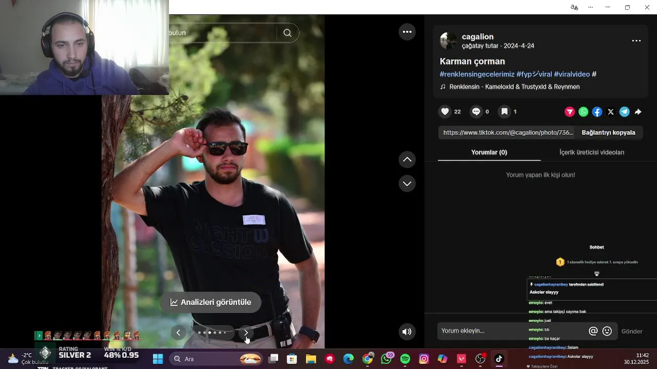657x369 pixels.
Task: Open the three-dot menu above the photo
Action: (x=407, y=32)
